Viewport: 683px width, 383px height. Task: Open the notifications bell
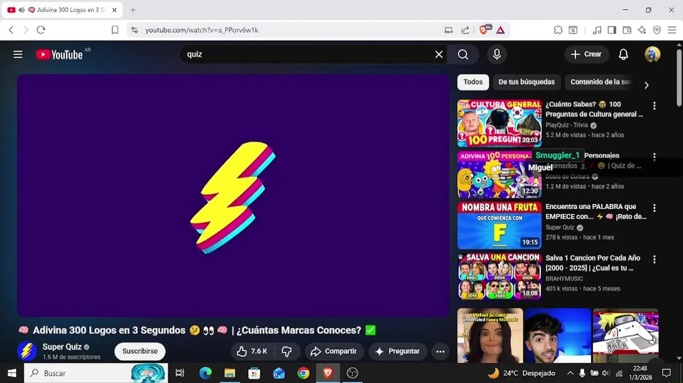[x=623, y=54]
